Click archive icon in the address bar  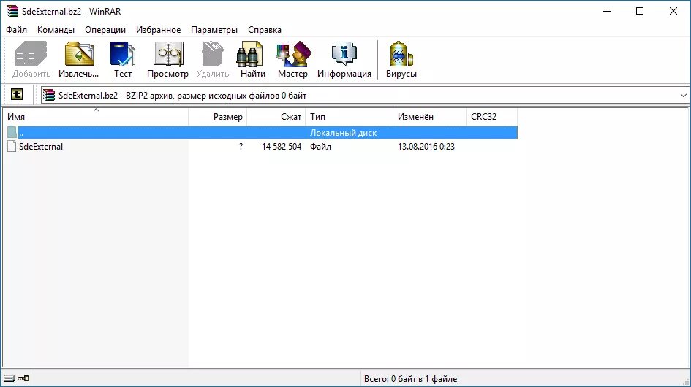(50, 95)
